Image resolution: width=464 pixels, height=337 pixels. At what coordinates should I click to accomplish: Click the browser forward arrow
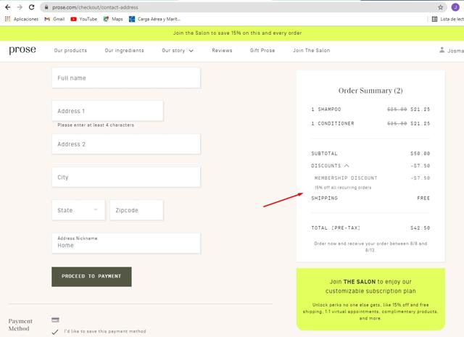click(20, 7)
